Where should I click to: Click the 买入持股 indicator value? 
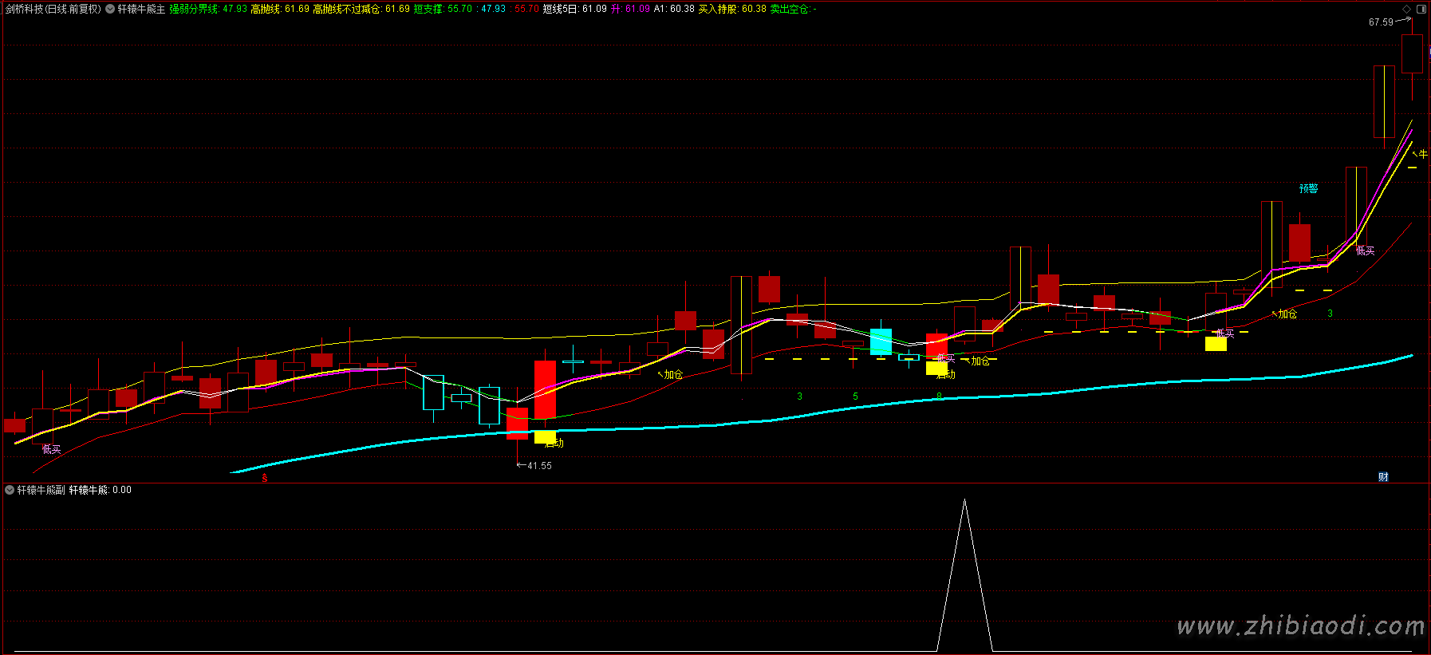click(732, 10)
